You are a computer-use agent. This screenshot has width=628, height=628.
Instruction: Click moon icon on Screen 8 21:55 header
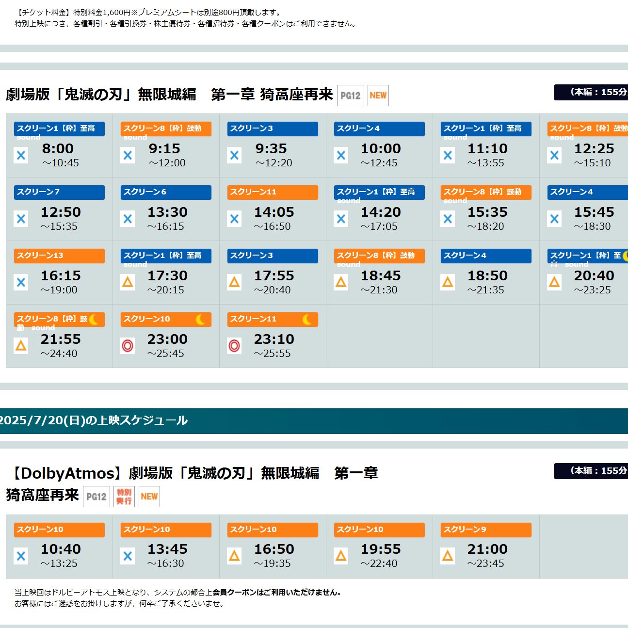pos(94,320)
